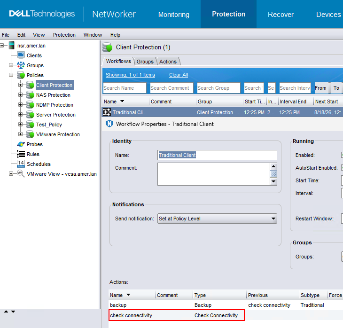The width and height of the screenshot is (343, 328).
Task: Expand the VMware Protection node
Action: [x=20, y=134]
